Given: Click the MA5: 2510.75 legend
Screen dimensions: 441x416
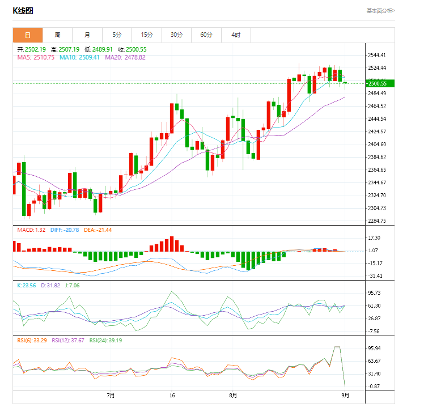Looking at the screenshot, I should coord(36,57).
